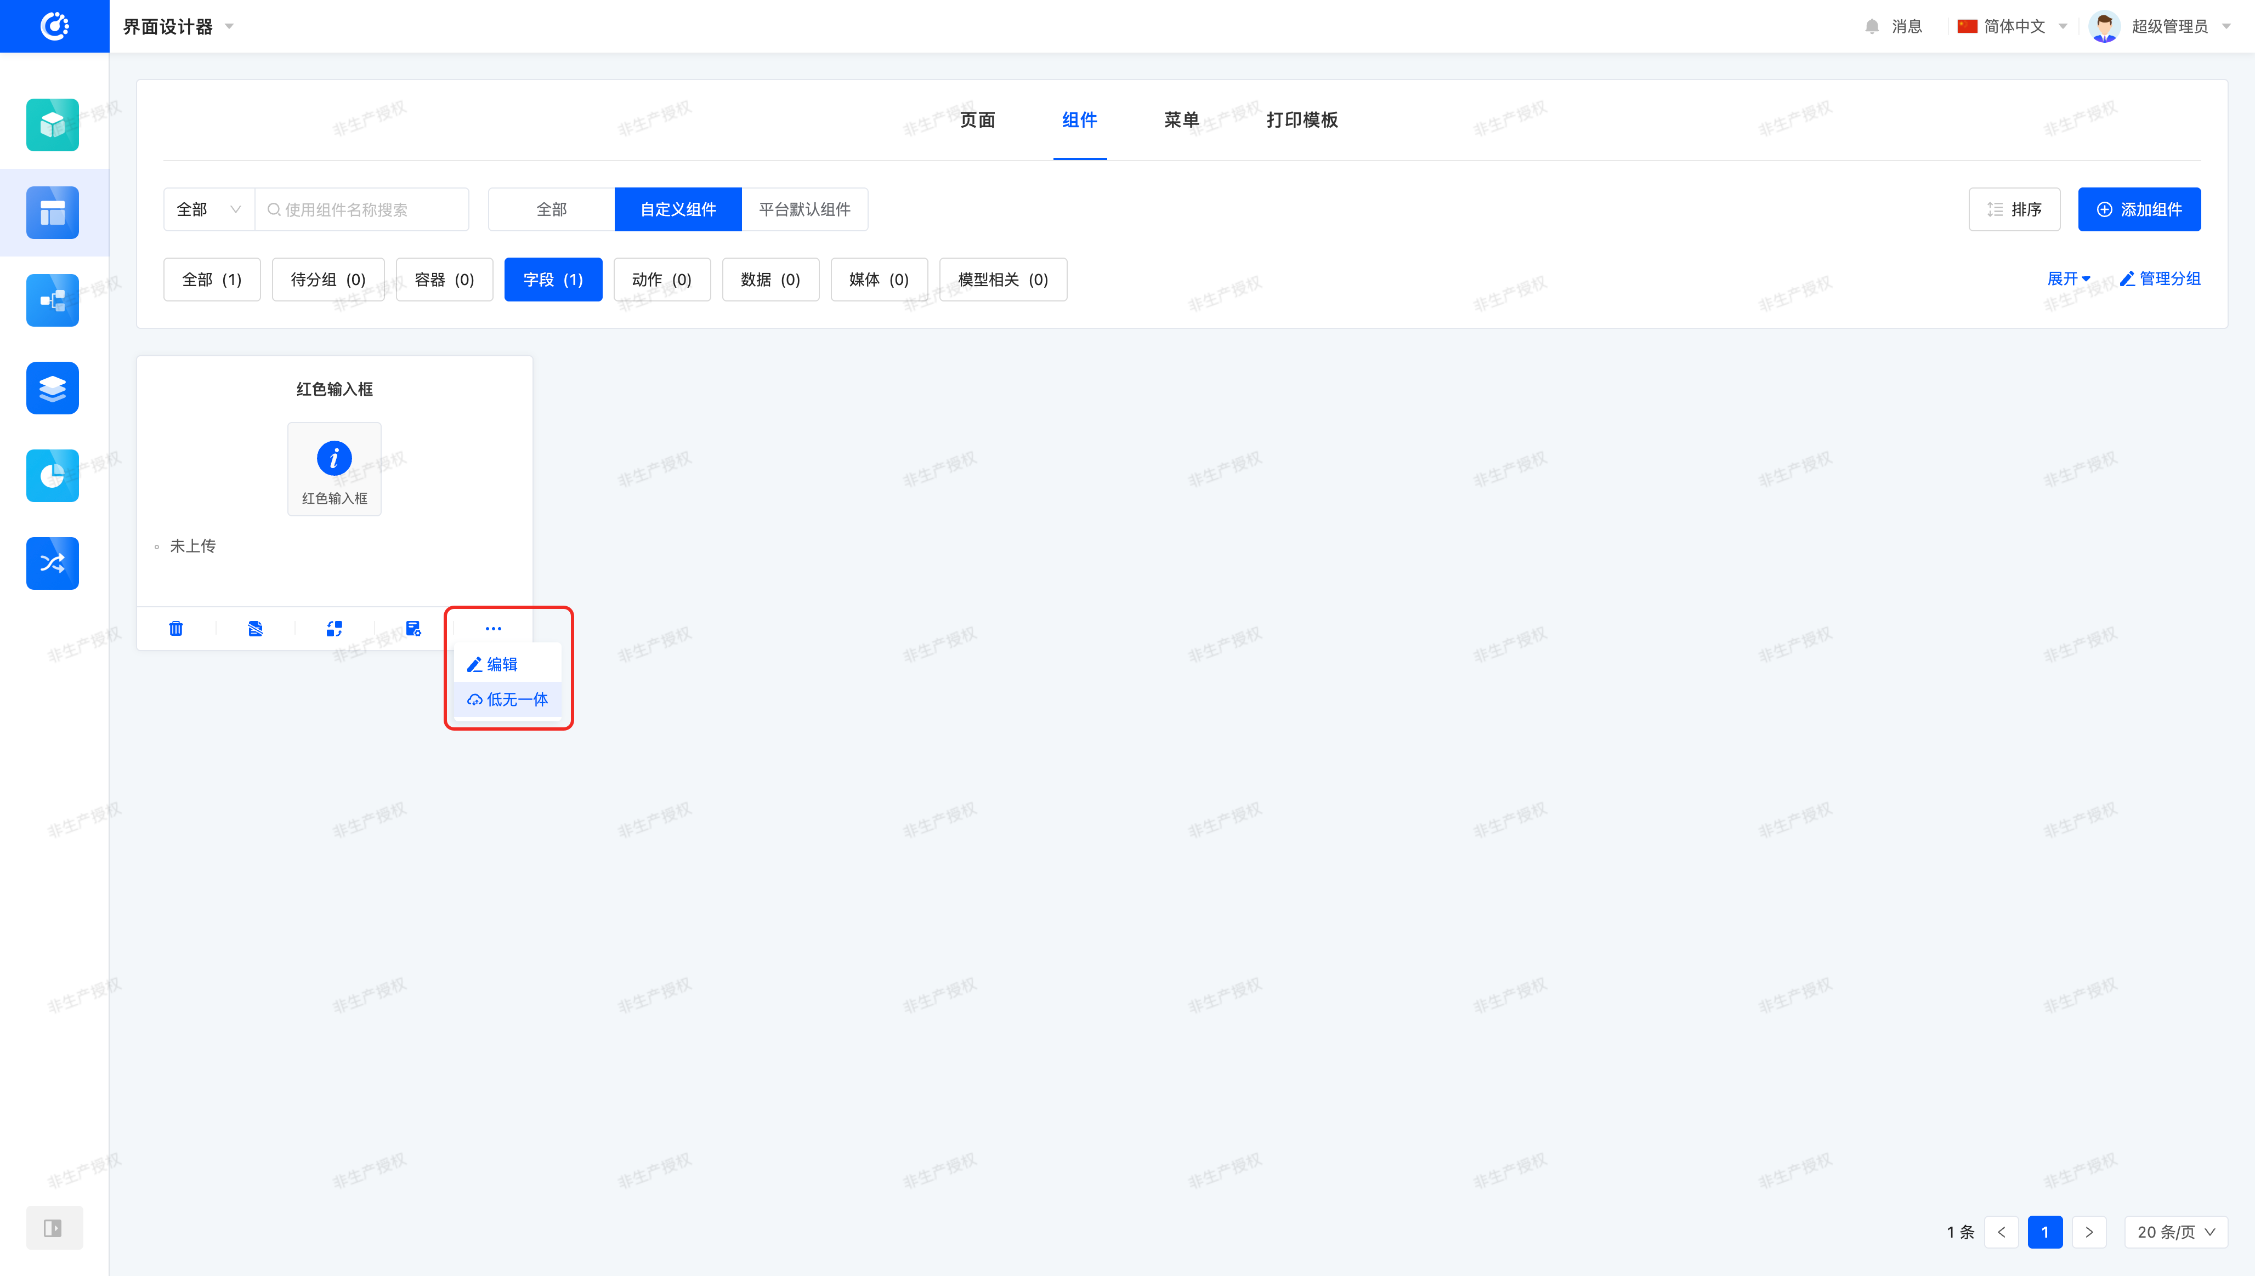Screen dimensions: 2255x1276
Task: Delete the 红色输入框 component via trash icon
Action: (x=176, y=628)
